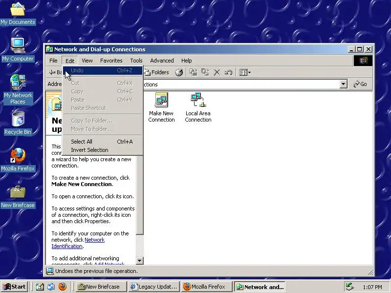Choose Select All from Edit menu
Viewport: 391px width, 293px height.
(x=103, y=142)
